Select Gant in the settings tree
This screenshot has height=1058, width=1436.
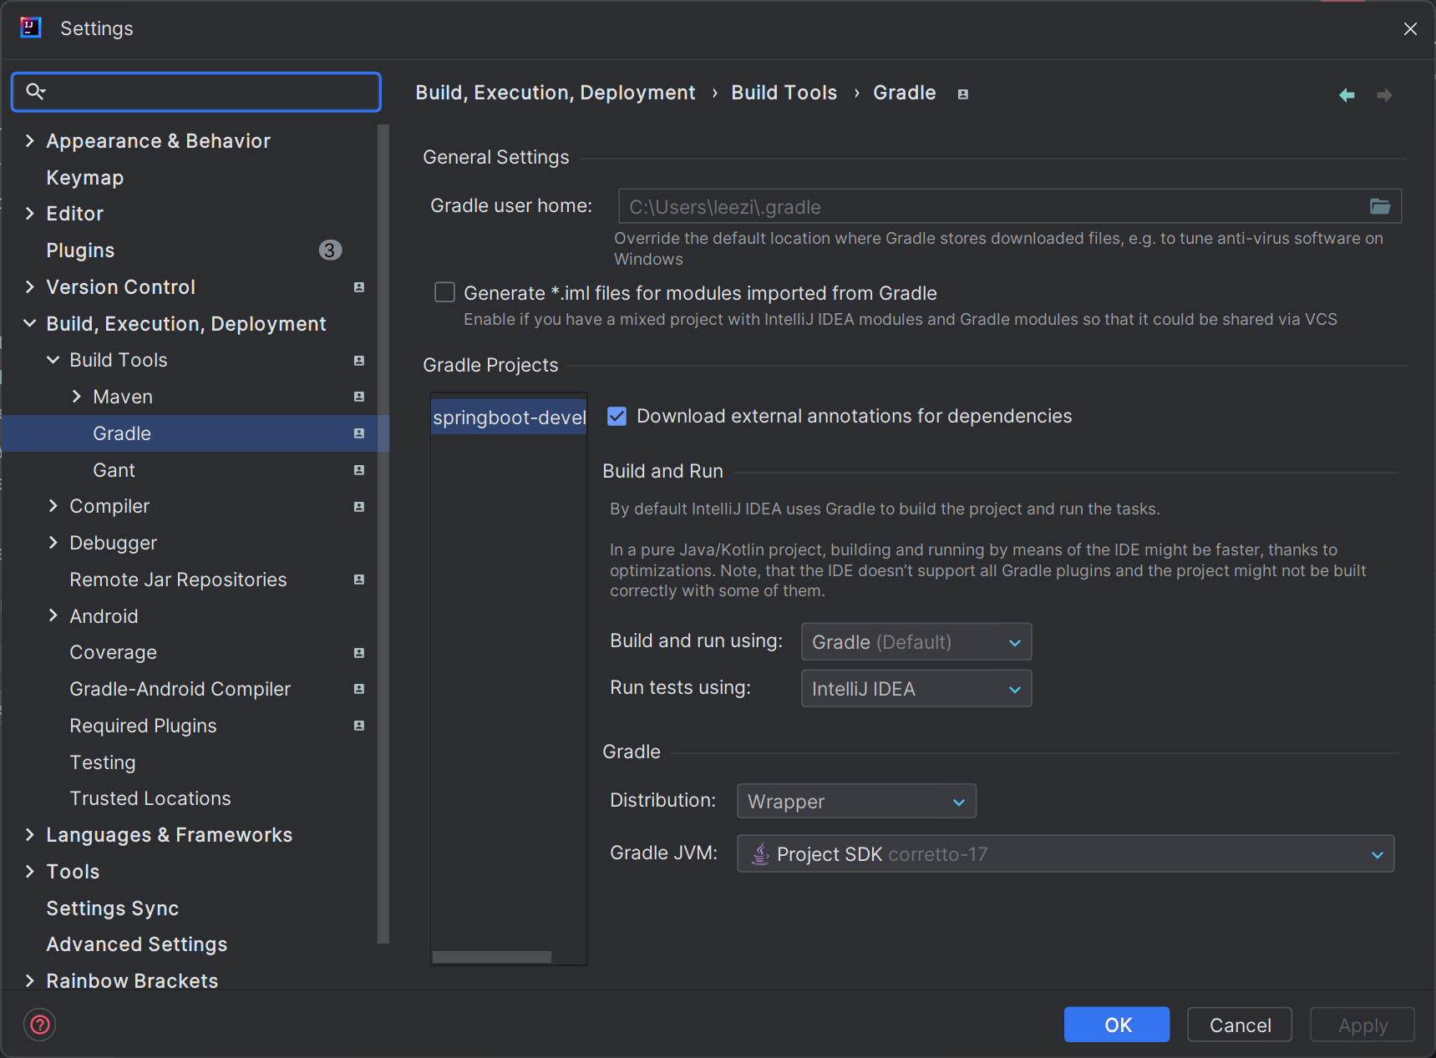114,470
